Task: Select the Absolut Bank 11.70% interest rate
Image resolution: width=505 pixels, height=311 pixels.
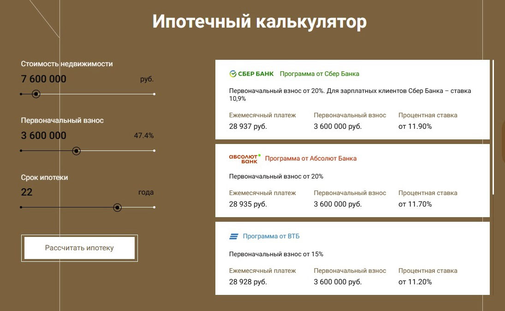Action: pyautogui.click(x=415, y=204)
